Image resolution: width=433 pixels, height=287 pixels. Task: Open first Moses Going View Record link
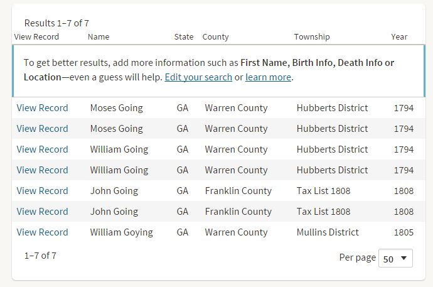click(x=42, y=108)
